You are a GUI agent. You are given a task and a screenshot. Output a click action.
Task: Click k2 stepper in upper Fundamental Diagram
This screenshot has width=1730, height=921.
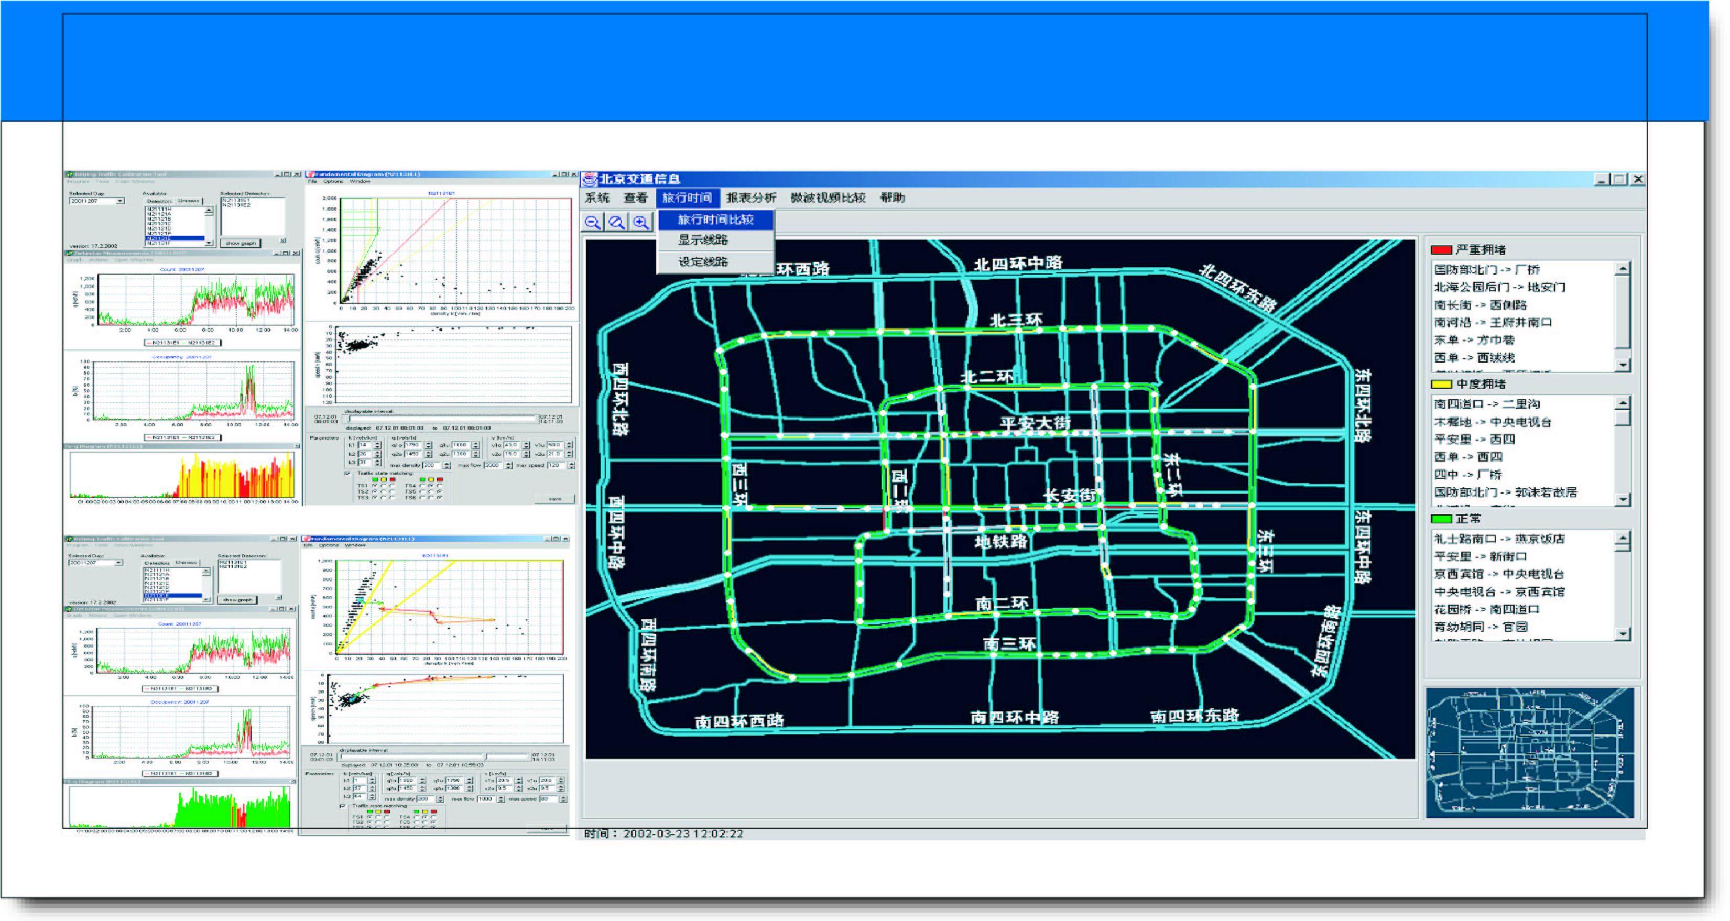377,454
